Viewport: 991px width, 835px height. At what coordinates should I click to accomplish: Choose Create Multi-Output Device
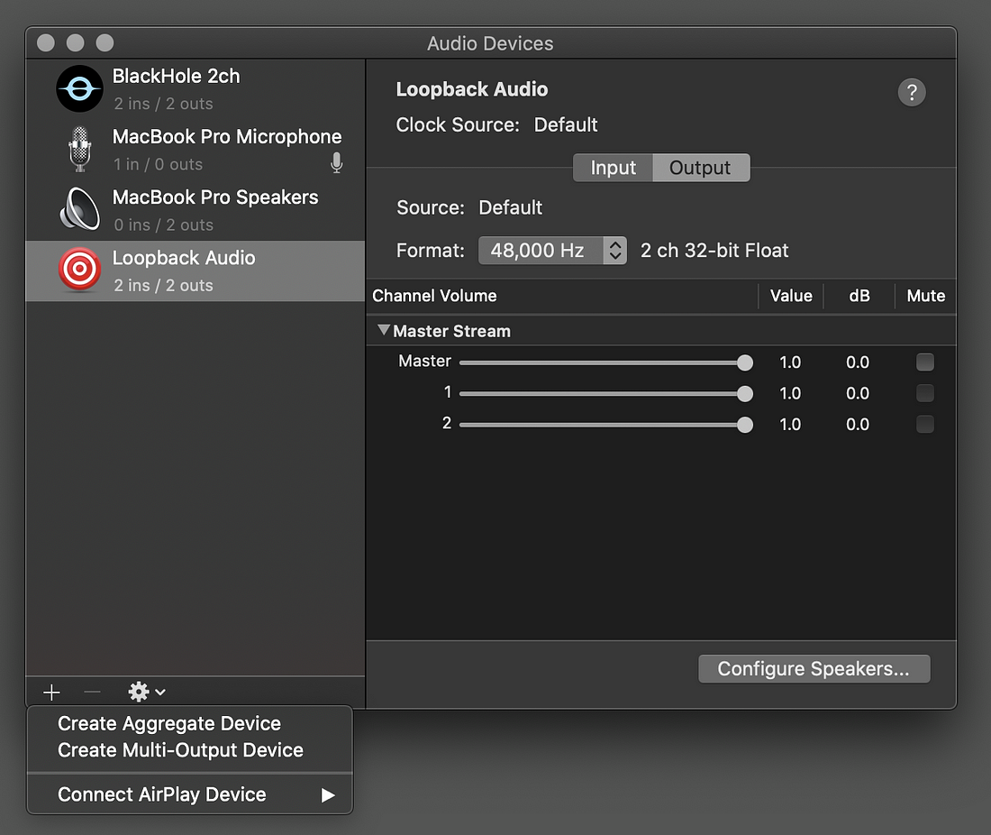coord(181,750)
